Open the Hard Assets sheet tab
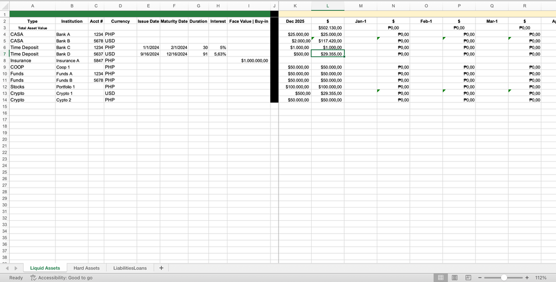This screenshot has width=556, height=282. coord(86,268)
